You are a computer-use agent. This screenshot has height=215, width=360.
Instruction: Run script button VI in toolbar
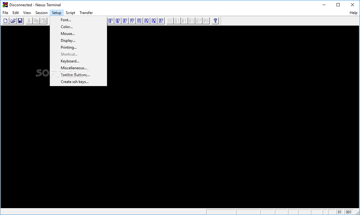[x=139, y=21]
